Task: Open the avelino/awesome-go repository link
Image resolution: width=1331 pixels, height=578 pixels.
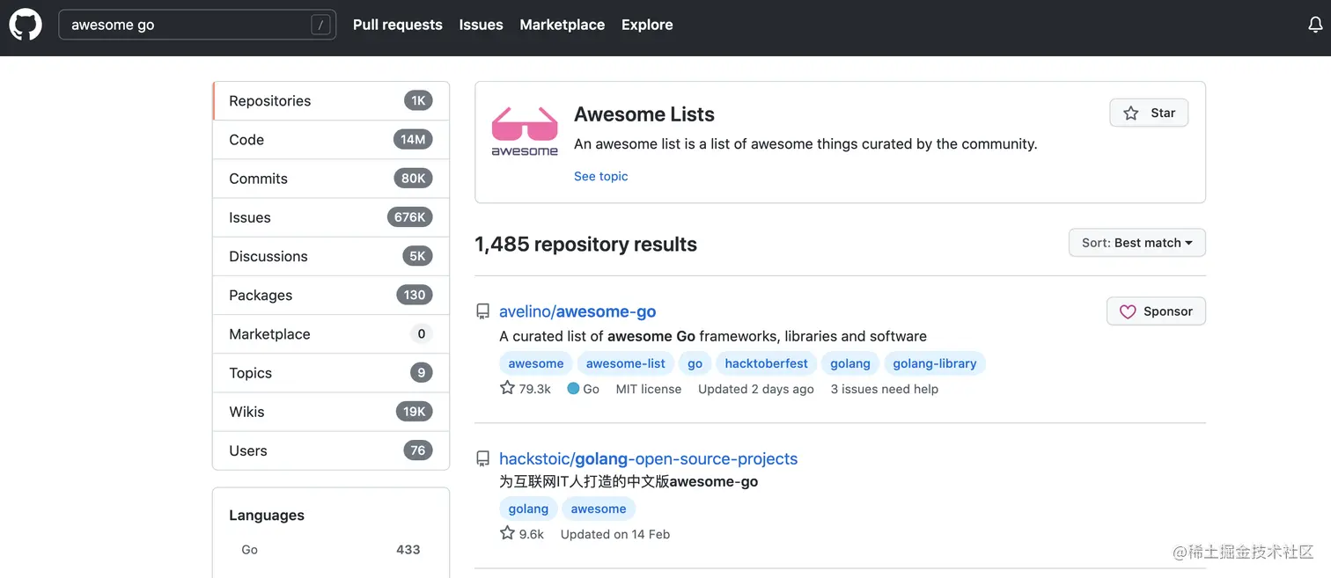Action: 577,311
